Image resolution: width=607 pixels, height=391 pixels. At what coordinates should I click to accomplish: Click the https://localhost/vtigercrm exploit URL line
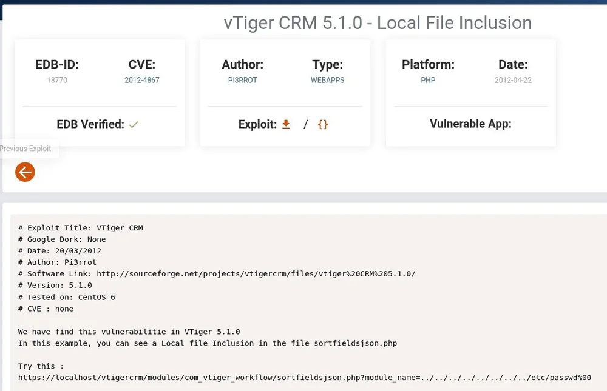point(305,378)
